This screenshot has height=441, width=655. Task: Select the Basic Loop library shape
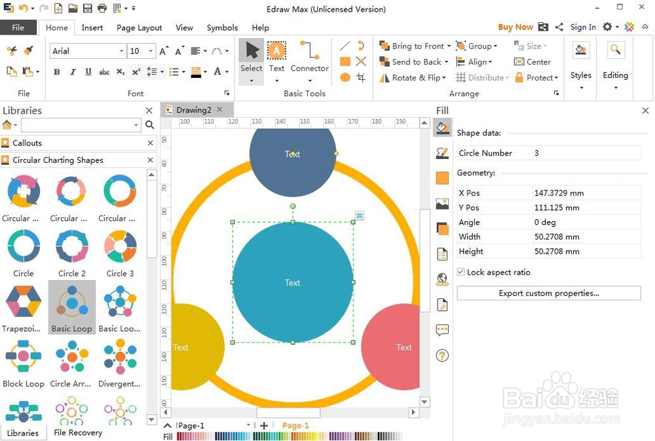72,307
